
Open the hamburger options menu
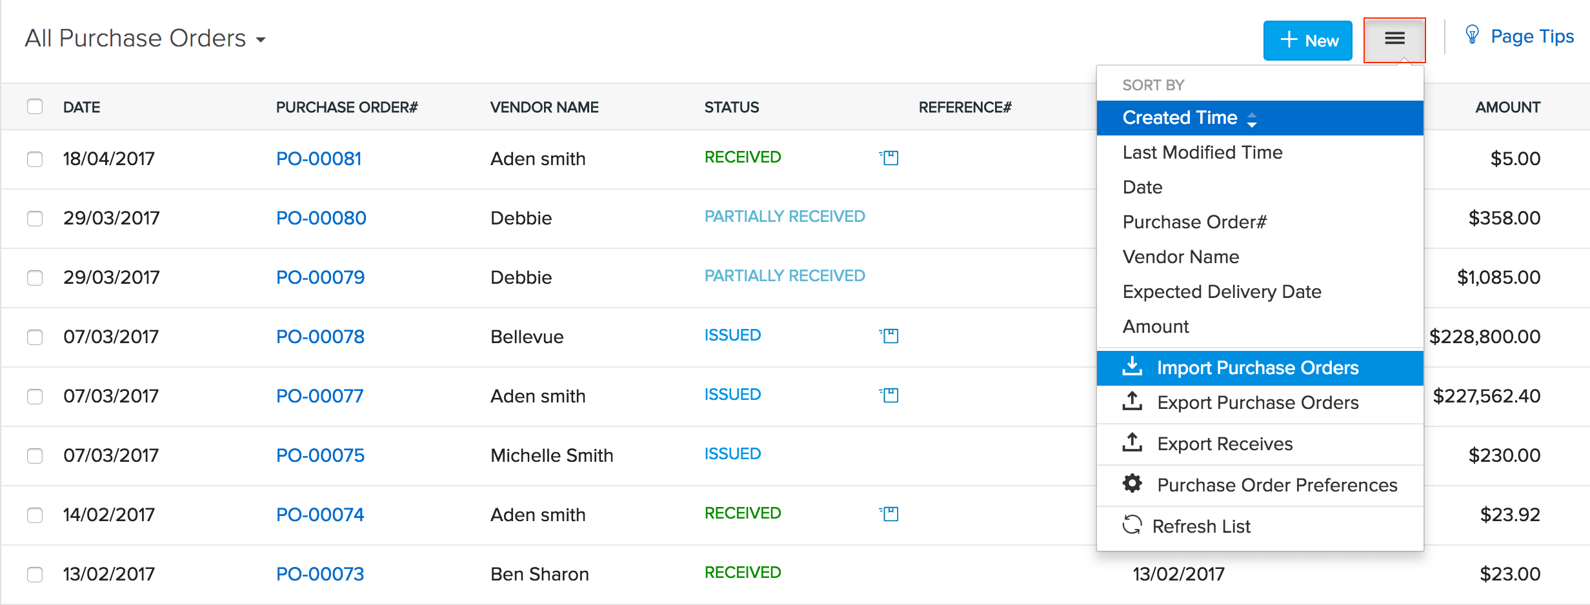(x=1394, y=39)
